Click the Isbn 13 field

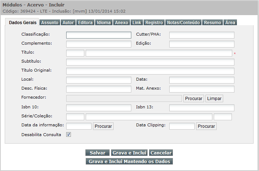tap(202, 108)
